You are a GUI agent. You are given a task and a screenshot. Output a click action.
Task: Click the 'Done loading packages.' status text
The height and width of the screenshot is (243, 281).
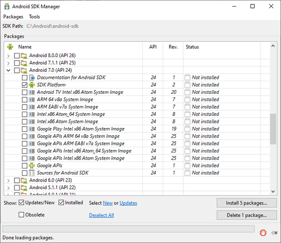tap(28, 238)
